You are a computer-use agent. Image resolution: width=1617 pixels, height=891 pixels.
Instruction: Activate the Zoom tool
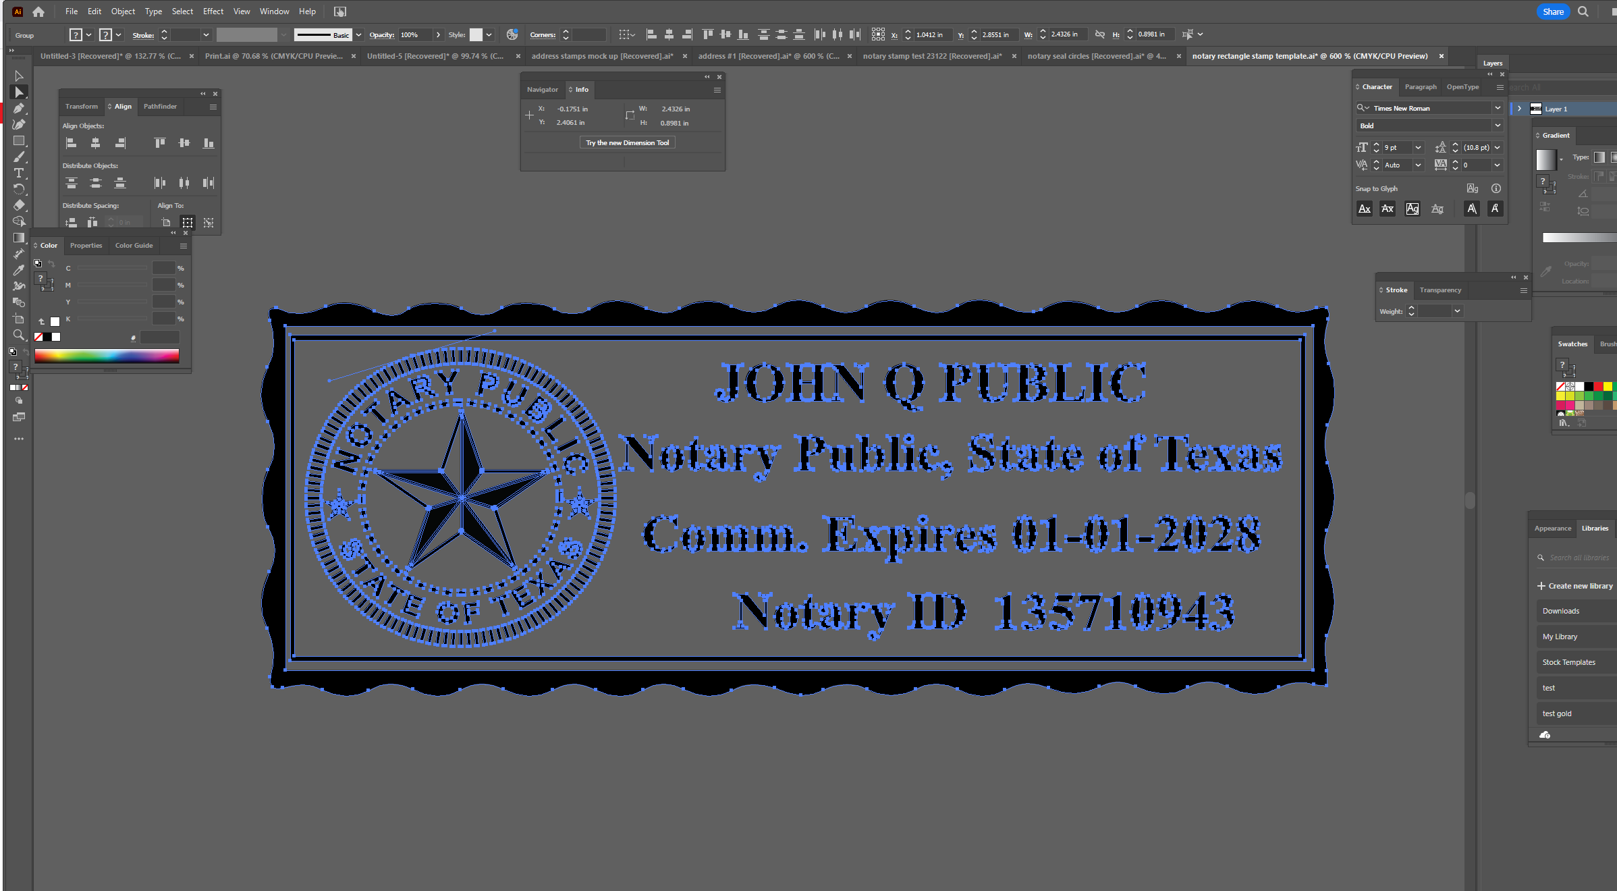point(19,335)
